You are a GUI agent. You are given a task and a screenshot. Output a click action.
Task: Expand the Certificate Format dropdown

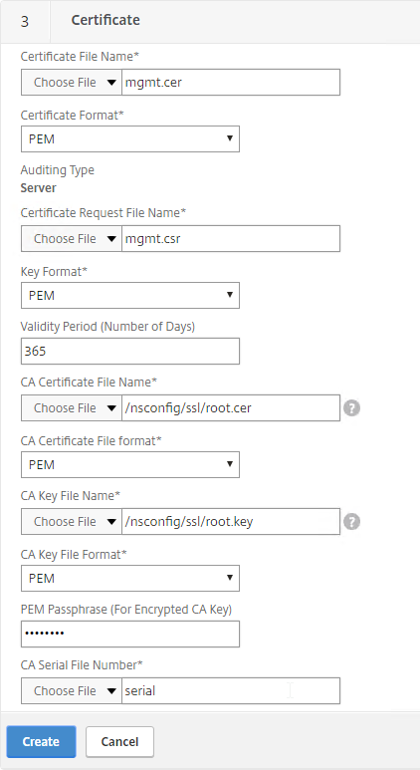click(130, 139)
